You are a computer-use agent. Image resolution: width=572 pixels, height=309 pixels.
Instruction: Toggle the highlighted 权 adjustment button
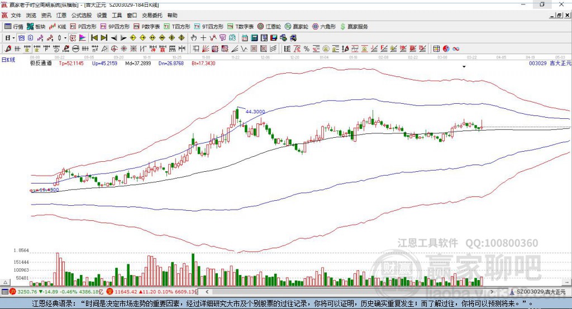(x=73, y=38)
